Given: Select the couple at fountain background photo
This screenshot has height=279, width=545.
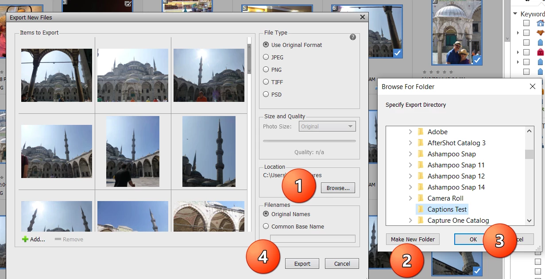Looking at the screenshot, I should [x=457, y=32].
